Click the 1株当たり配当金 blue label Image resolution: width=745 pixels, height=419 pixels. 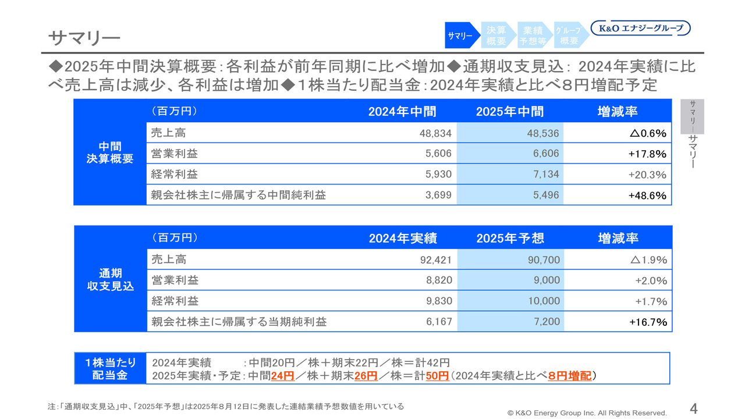110,369
